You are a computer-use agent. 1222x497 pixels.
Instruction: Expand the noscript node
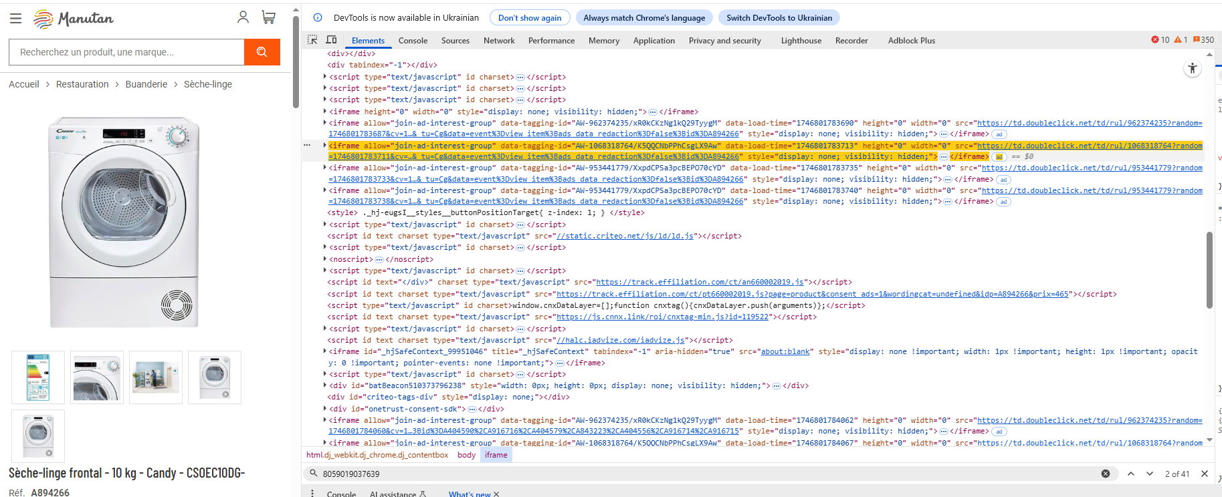click(x=325, y=259)
